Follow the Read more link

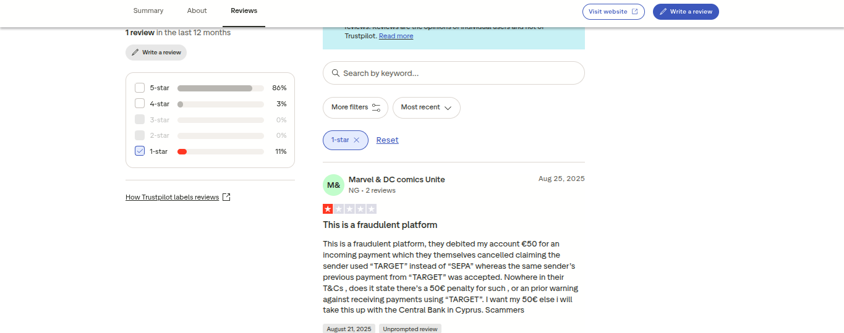click(396, 36)
